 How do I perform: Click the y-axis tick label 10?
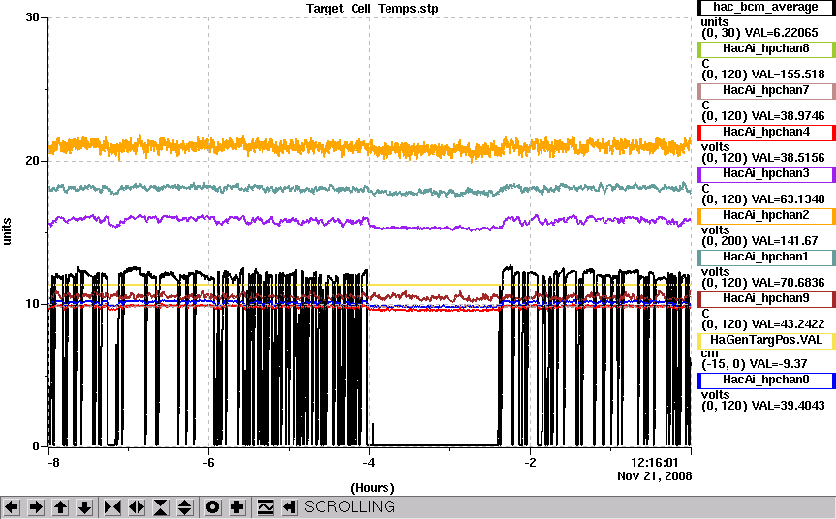coord(33,304)
